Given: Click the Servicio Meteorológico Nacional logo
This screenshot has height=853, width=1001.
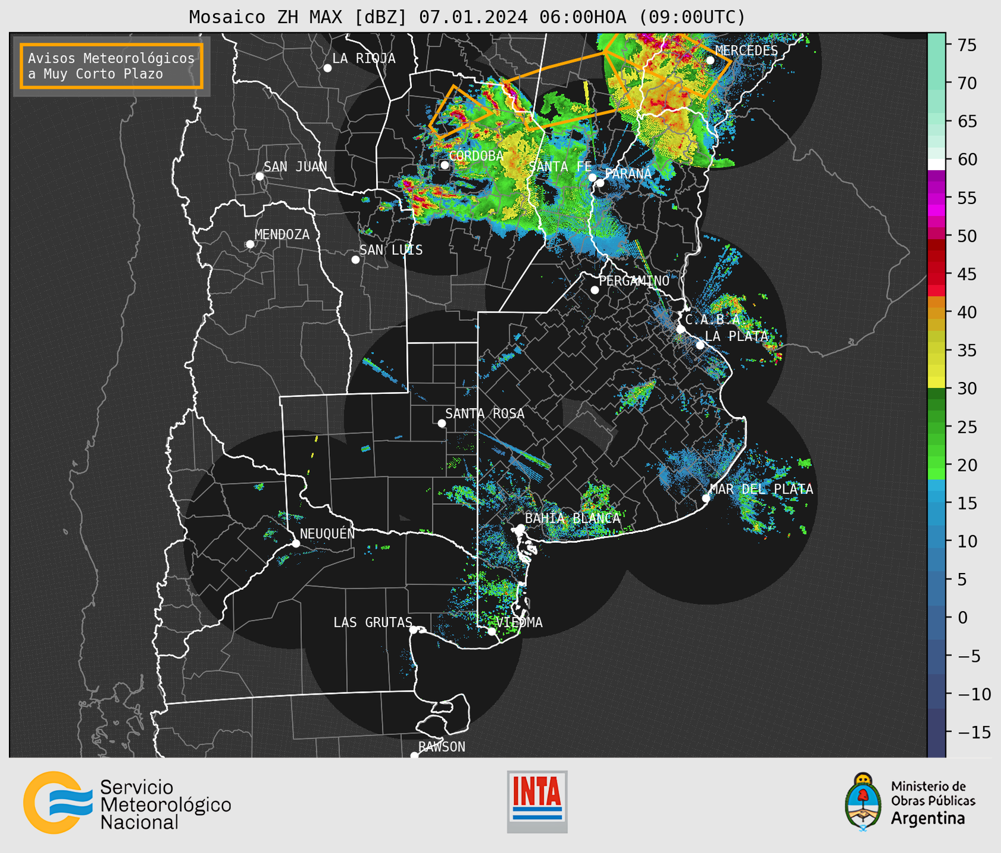Looking at the screenshot, I should click(x=127, y=803).
